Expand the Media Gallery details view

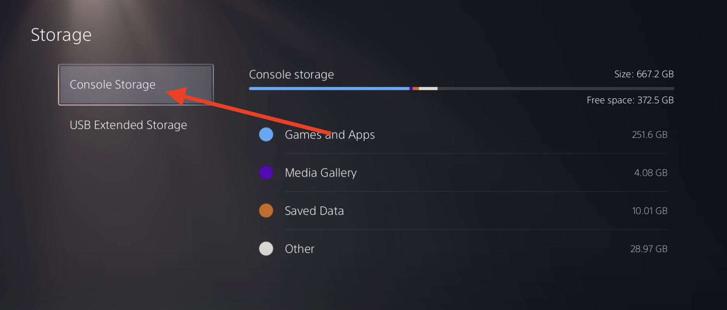[320, 172]
